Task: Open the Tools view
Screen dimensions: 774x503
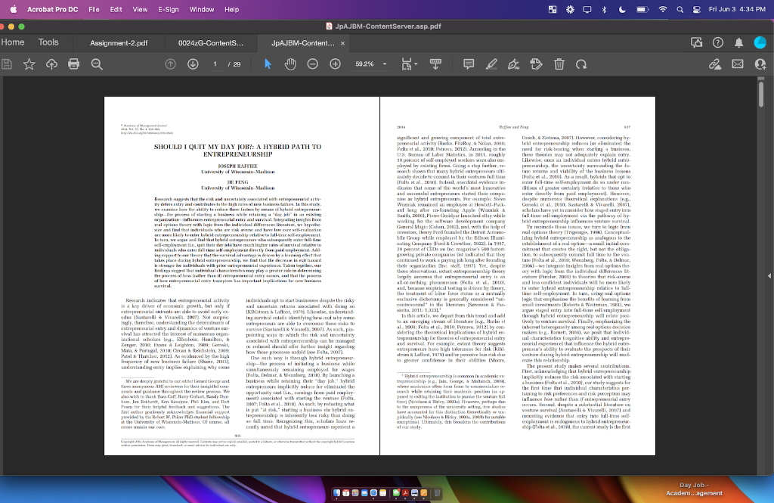Action: tap(48, 42)
